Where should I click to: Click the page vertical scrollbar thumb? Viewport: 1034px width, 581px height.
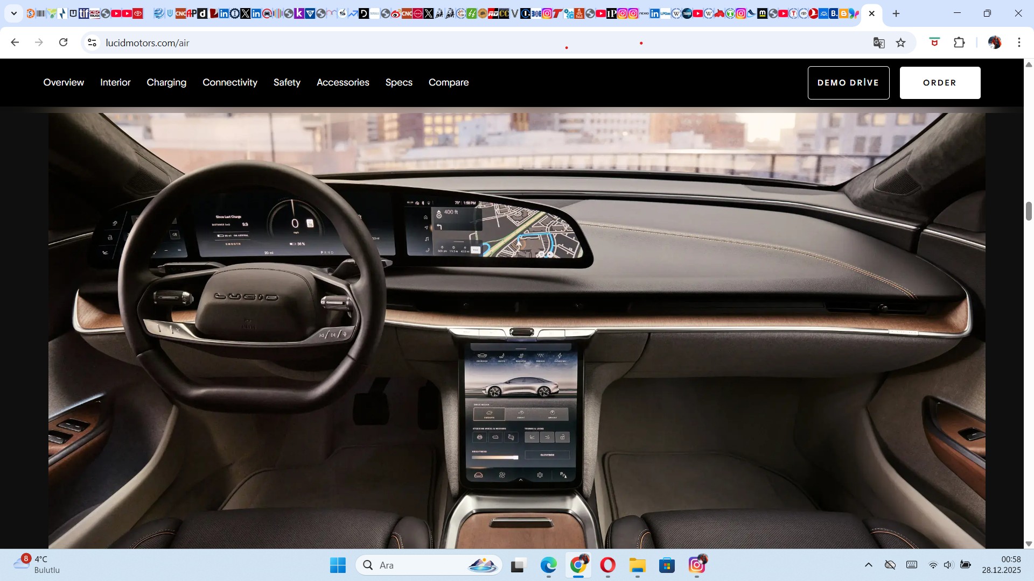1029,211
